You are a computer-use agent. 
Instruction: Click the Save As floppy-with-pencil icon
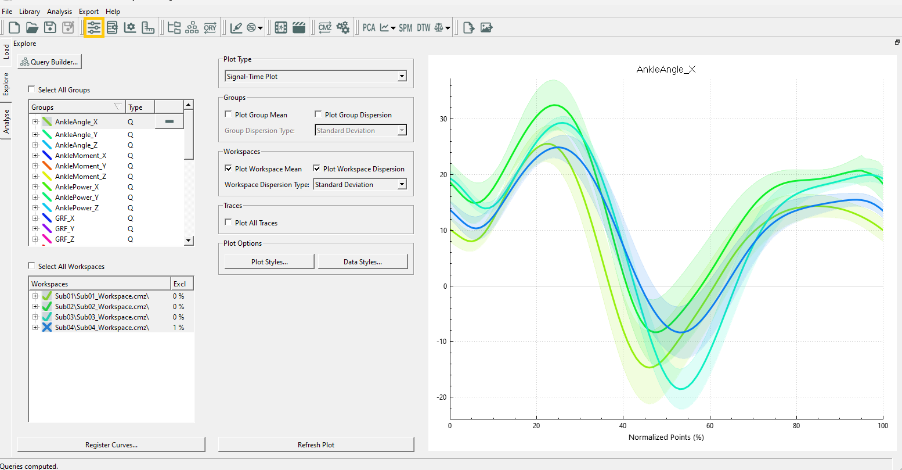click(68, 27)
